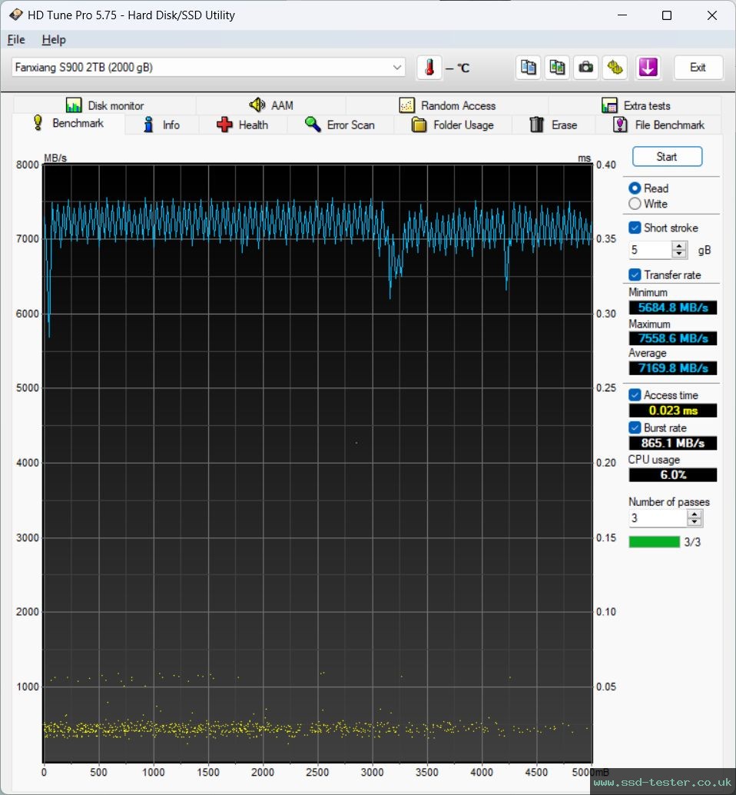Click the Random Access tab icon
736x795 pixels.
pos(406,105)
